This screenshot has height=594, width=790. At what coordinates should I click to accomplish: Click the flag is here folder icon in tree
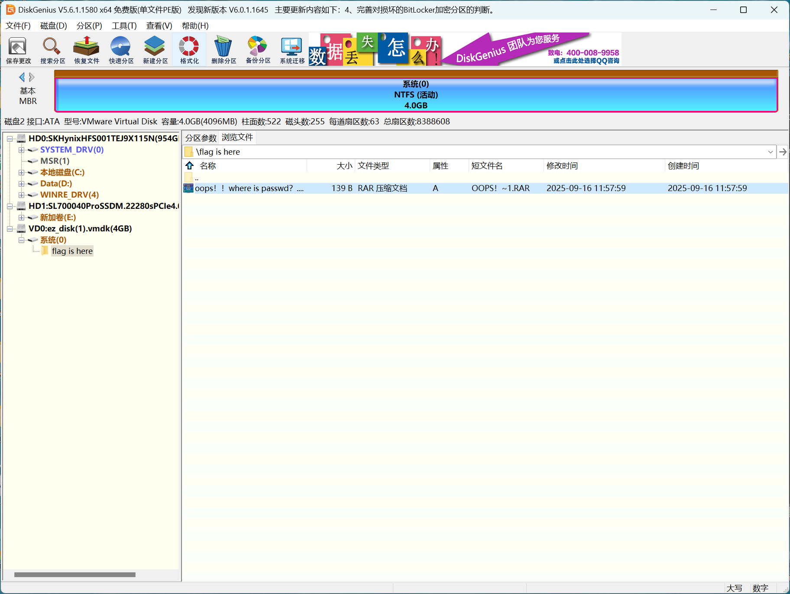tap(45, 251)
